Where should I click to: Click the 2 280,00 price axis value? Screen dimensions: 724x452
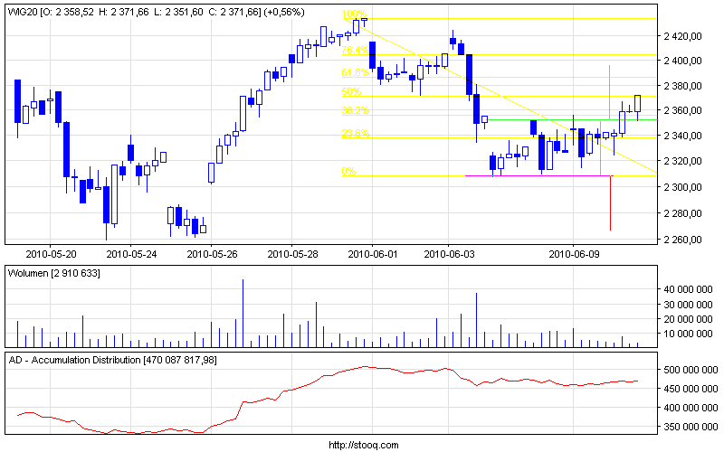click(683, 213)
